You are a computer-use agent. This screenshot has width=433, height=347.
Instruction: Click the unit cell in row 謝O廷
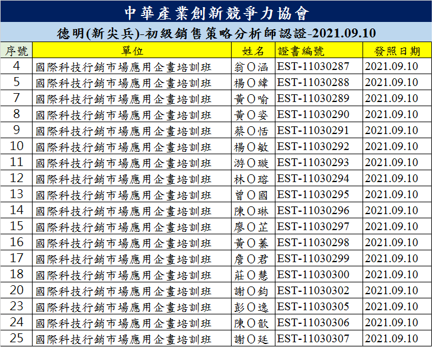point(132,339)
